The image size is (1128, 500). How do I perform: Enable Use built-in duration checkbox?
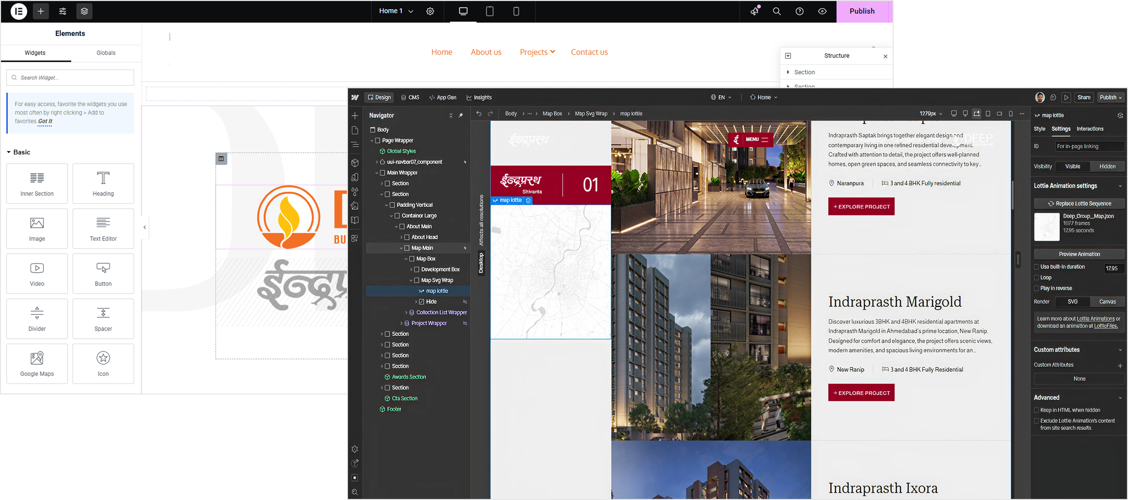pos(1036,267)
